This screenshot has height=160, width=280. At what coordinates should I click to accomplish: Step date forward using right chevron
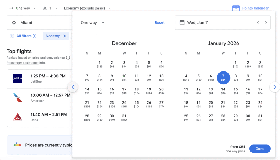pyautogui.click(x=266, y=23)
